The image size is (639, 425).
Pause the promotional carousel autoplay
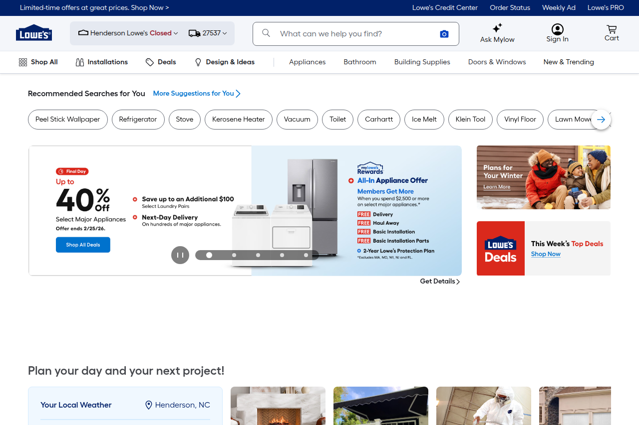click(x=180, y=255)
